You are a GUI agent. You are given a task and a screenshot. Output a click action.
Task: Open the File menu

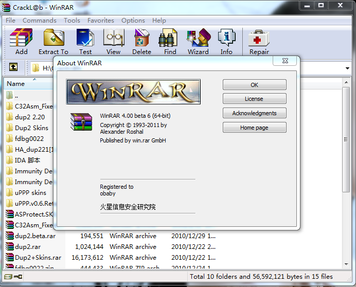tap(10, 21)
